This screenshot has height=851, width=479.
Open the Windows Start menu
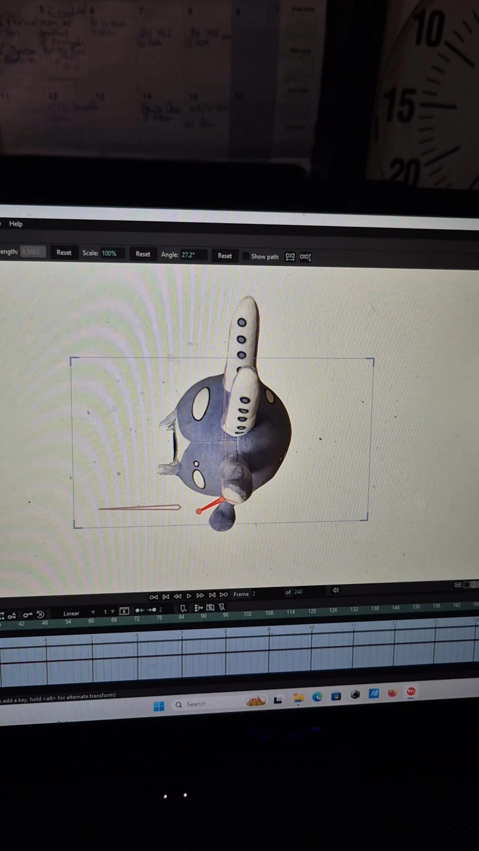pyautogui.click(x=159, y=706)
